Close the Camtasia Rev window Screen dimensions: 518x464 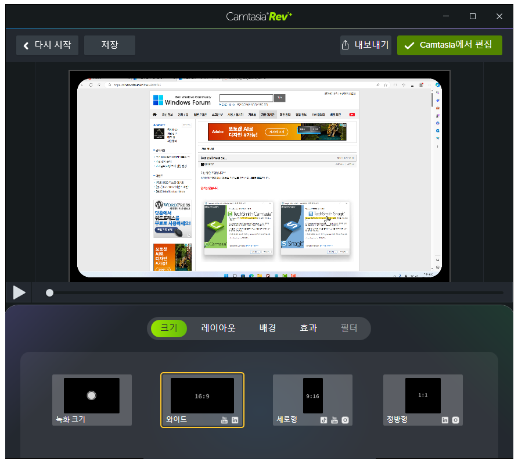[x=499, y=16]
